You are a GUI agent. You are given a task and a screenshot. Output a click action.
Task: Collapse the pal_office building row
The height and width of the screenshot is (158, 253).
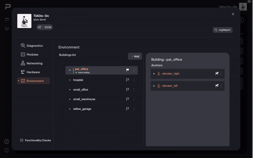(70, 70)
